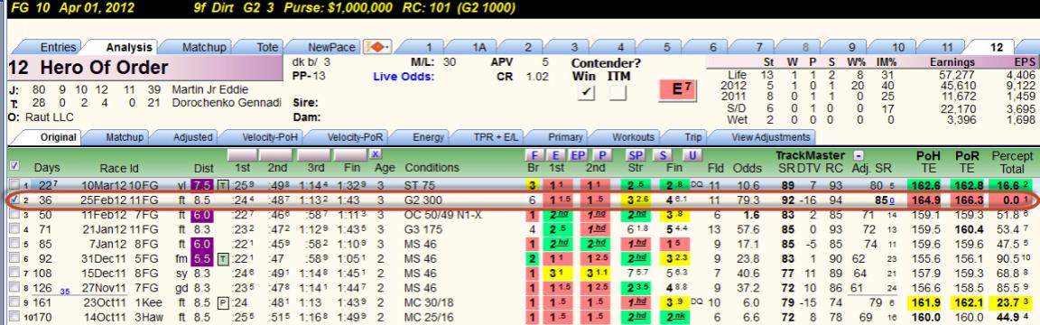
Task: Click the EP pace filter button
Action: (x=578, y=155)
